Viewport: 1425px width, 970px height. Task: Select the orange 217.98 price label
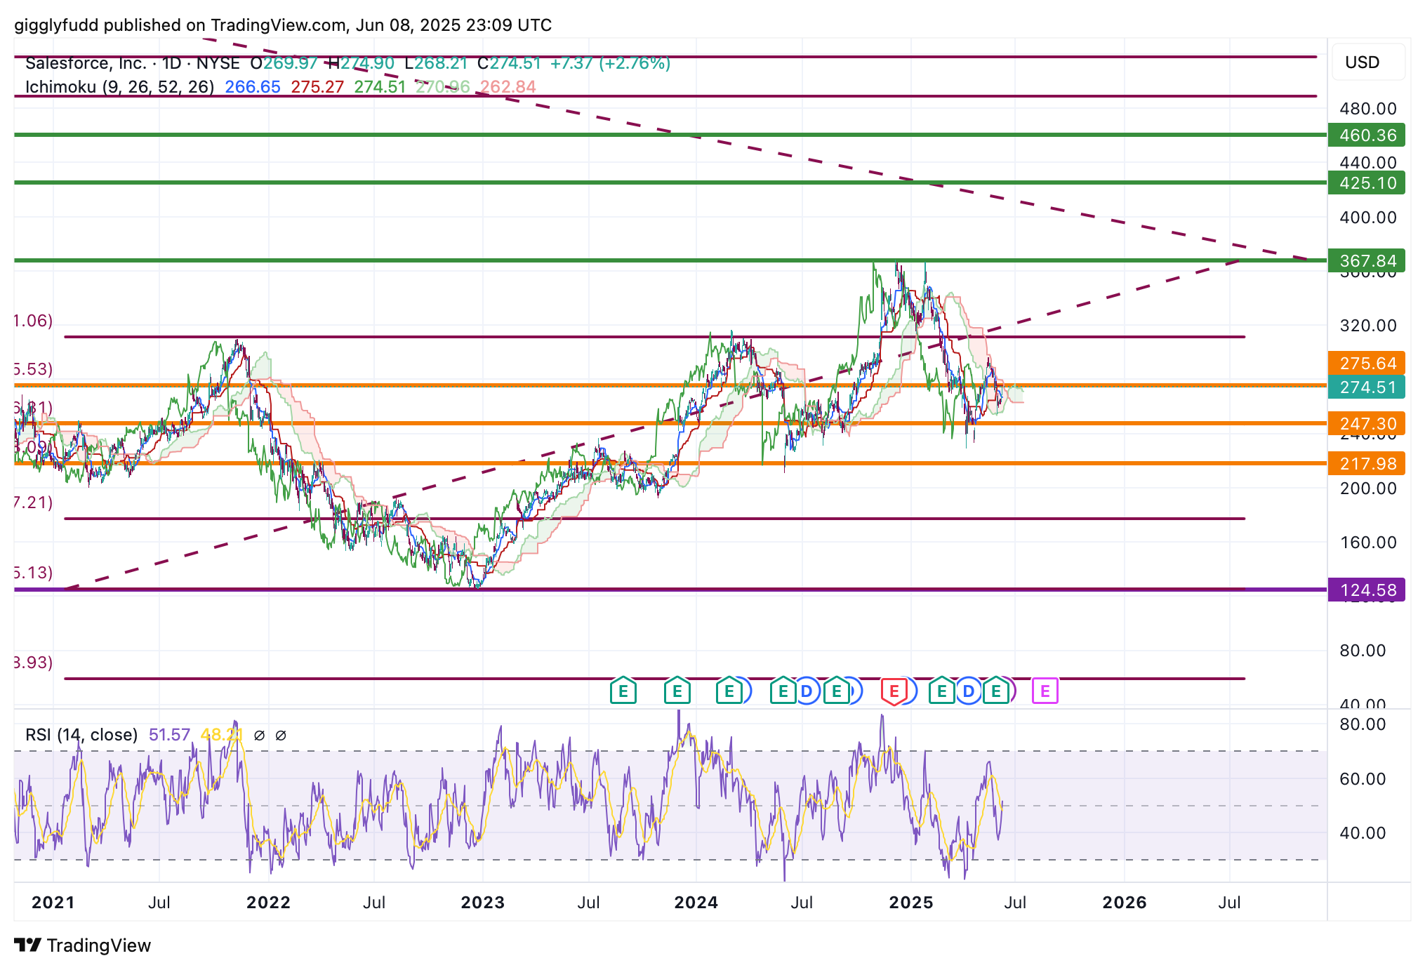coord(1367,463)
